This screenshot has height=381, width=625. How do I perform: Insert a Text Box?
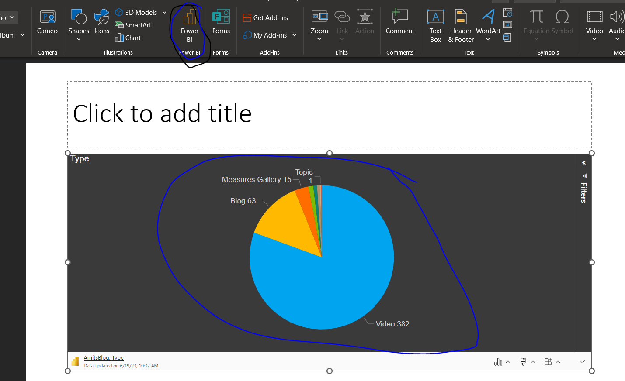[436, 26]
